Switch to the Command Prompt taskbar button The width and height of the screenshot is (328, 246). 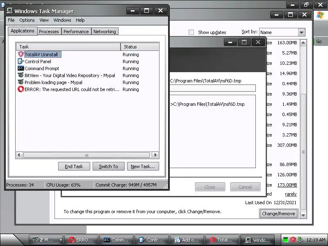(x=116, y=240)
